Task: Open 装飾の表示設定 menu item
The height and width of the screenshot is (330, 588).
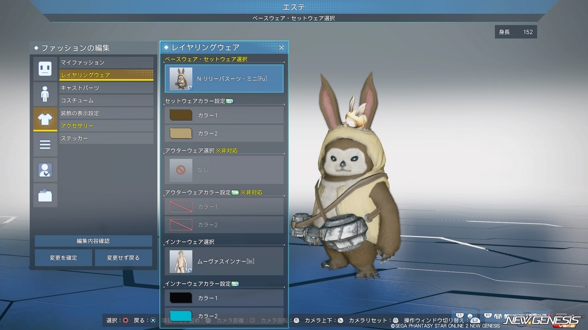Action: pyautogui.click(x=106, y=113)
